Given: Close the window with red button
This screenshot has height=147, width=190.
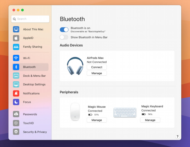Looking at the screenshot, I should [x=14, y=10].
